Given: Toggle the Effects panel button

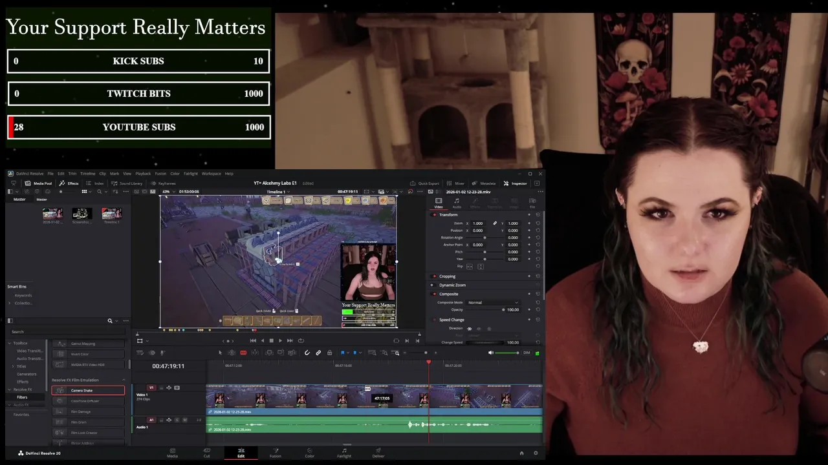Looking at the screenshot, I should pos(69,183).
